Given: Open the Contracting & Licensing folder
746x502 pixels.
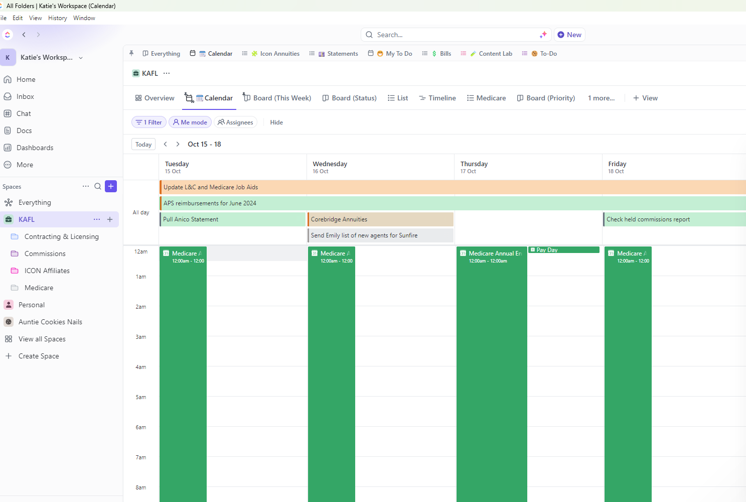Looking at the screenshot, I should tap(62, 236).
